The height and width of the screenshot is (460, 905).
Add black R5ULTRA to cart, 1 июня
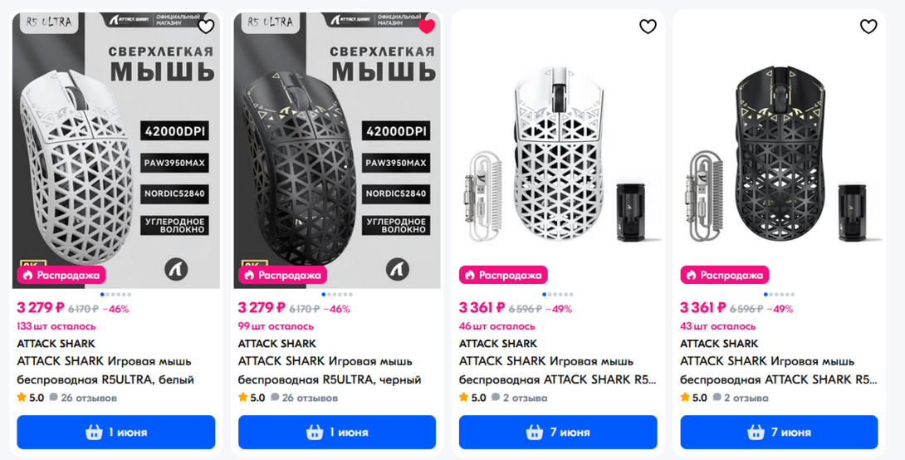pyautogui.click(x=337, y=433)
